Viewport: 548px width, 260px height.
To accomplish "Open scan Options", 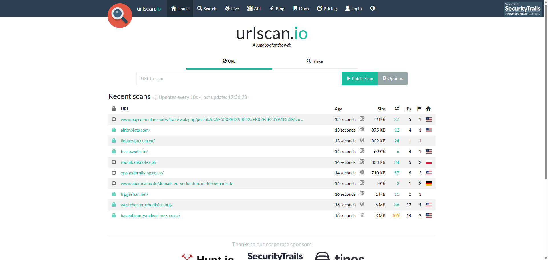I will (x=393, y=78).
